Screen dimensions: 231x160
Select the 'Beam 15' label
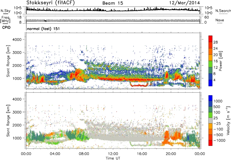[x=113, y=3]
